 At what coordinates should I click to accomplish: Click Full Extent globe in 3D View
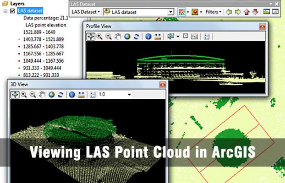tap(51, 95)
